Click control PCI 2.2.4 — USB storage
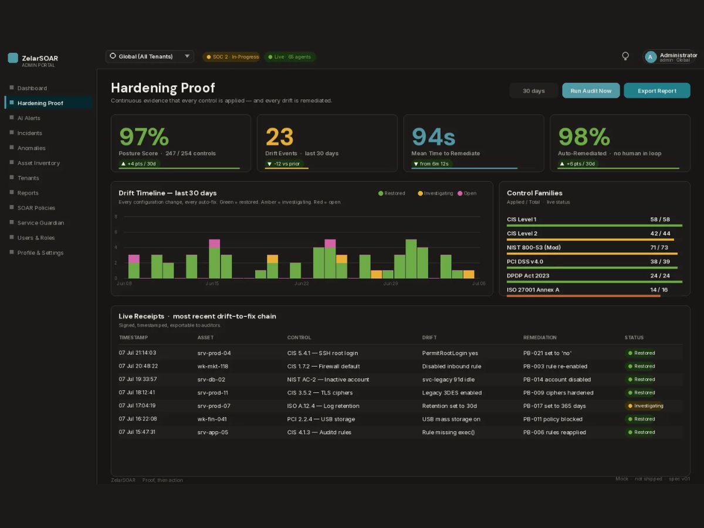Image resolution: width=704 pixels, height=528 pixels. [x=321, y=419]
